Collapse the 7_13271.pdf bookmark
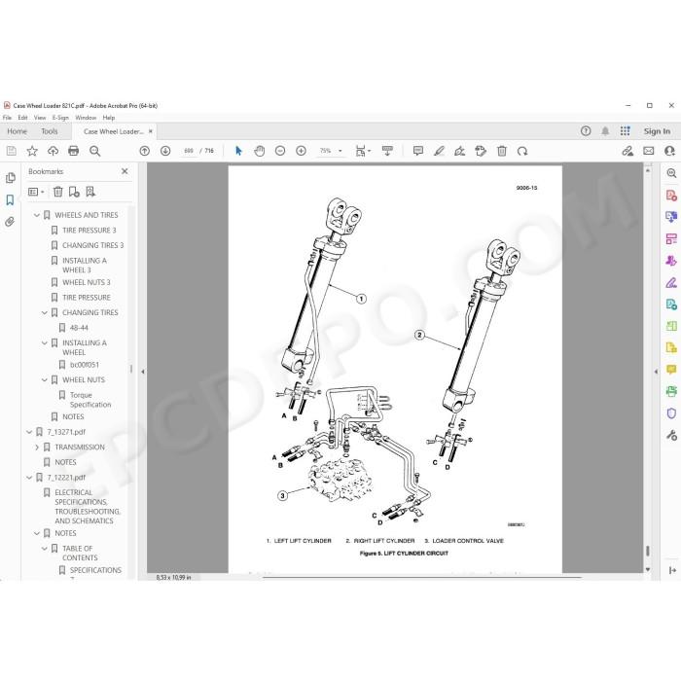 coord(29,432)
